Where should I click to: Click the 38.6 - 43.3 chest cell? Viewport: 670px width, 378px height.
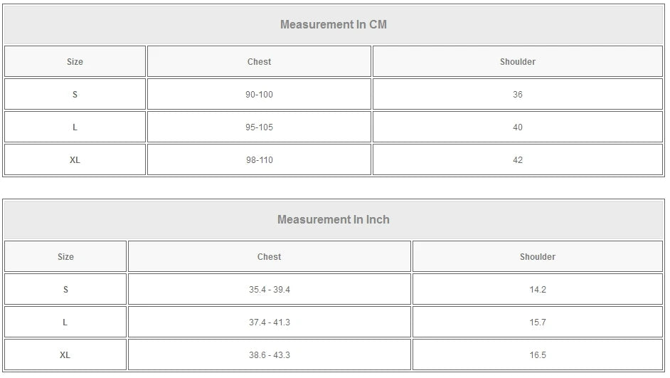point(269,355)
